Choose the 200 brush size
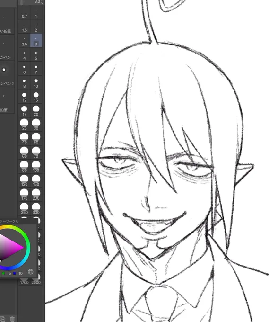269x322 pixels. point(36,195)
